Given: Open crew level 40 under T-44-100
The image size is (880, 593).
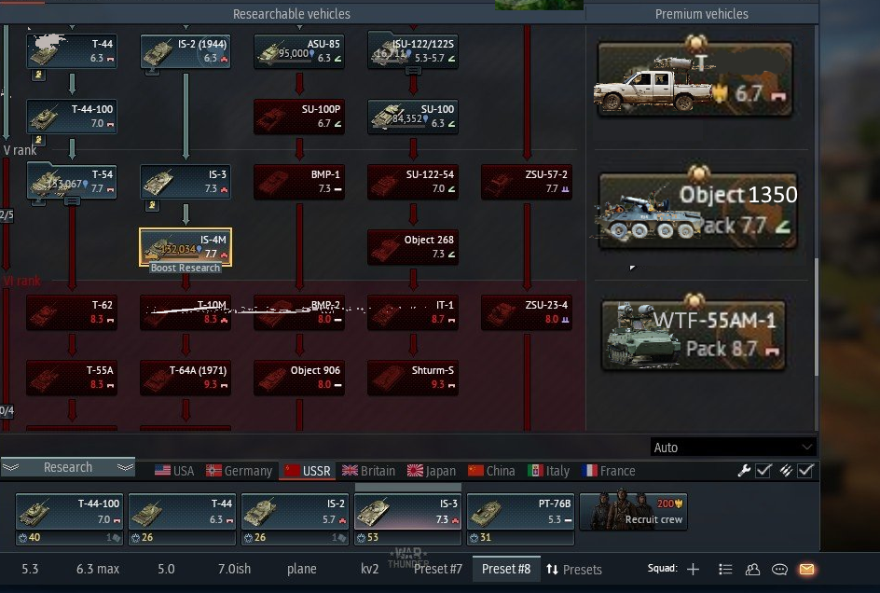Looking at the screenshot, I should [x=29, y=537].
